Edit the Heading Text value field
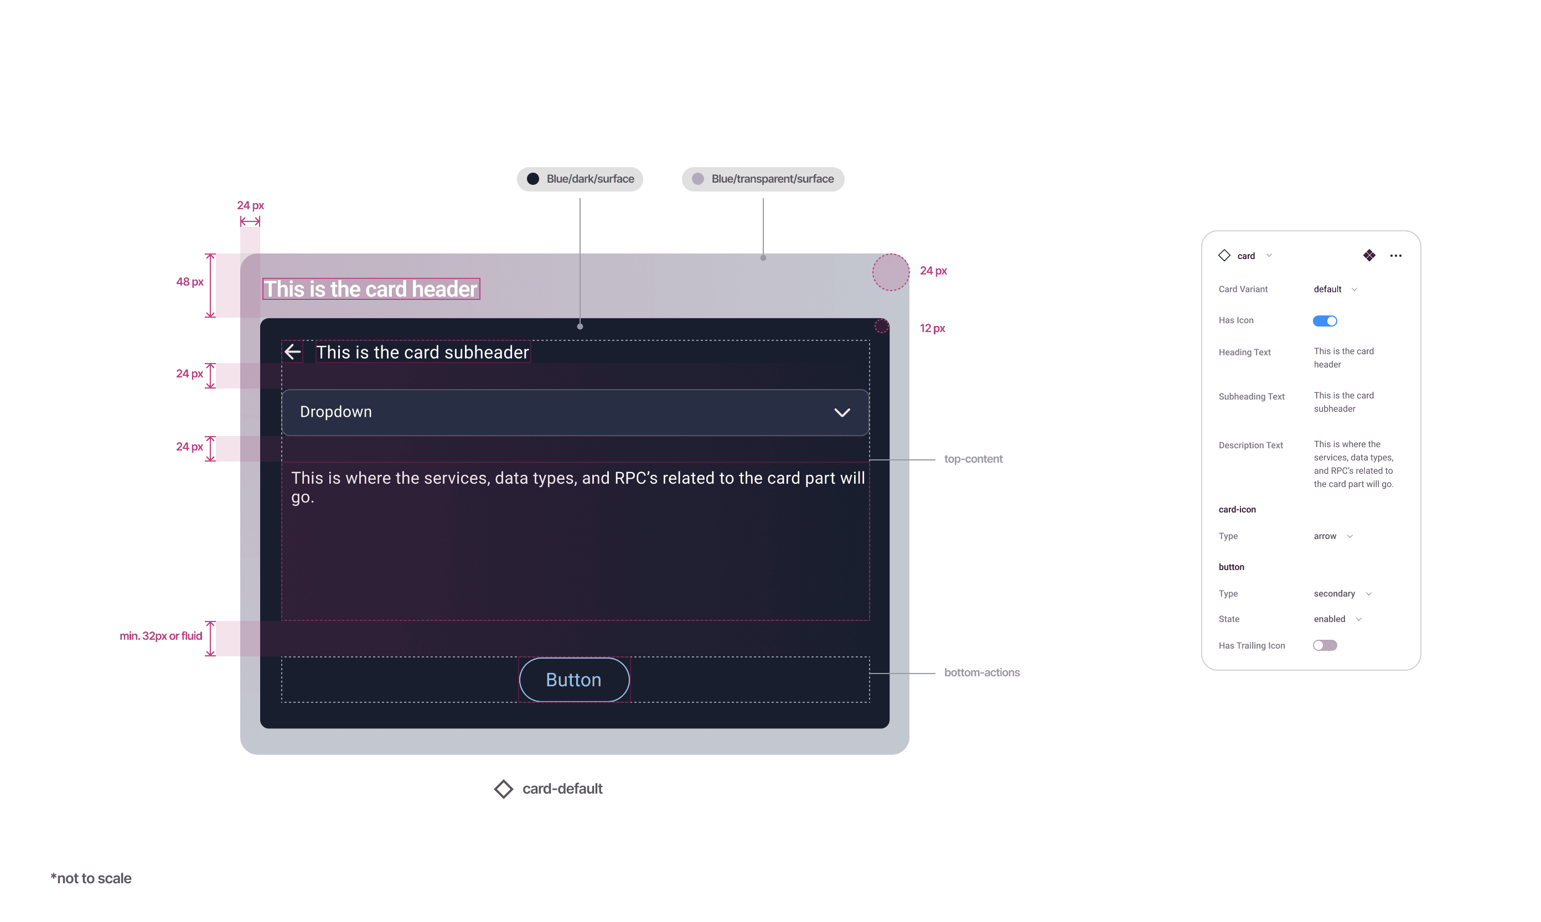The image size is (1541, 922). [x=1343, y=358]
